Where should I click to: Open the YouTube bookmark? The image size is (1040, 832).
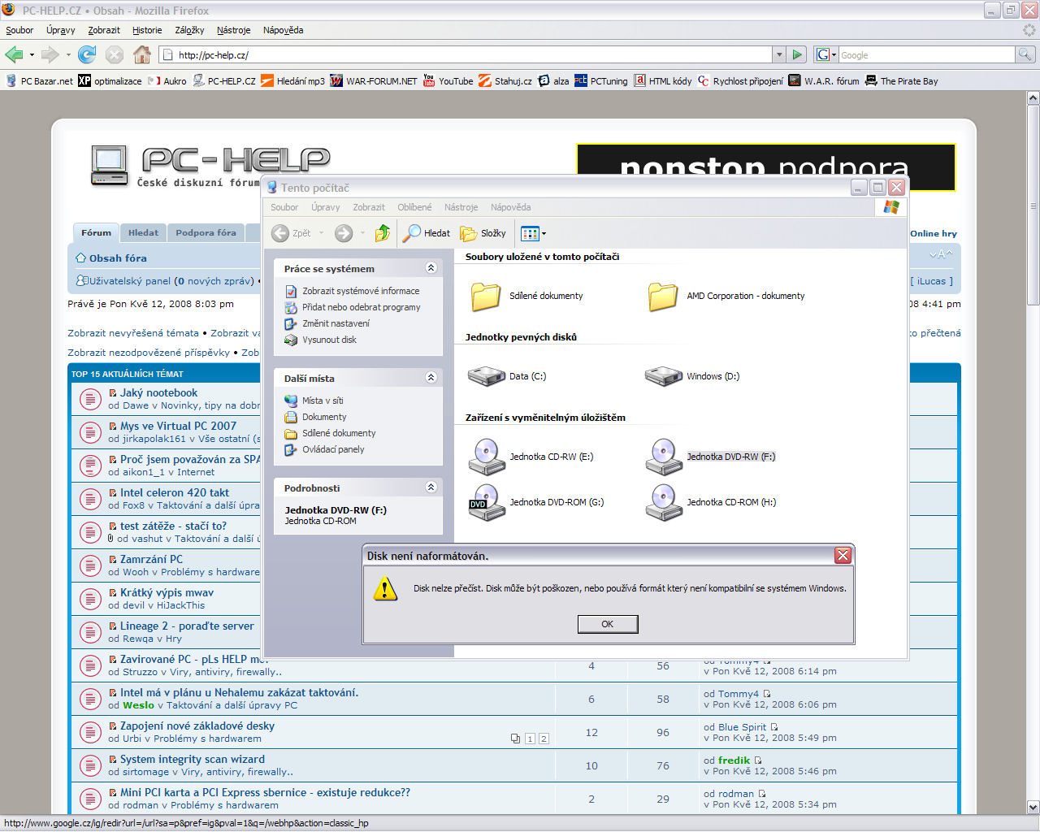coord(448,81)
